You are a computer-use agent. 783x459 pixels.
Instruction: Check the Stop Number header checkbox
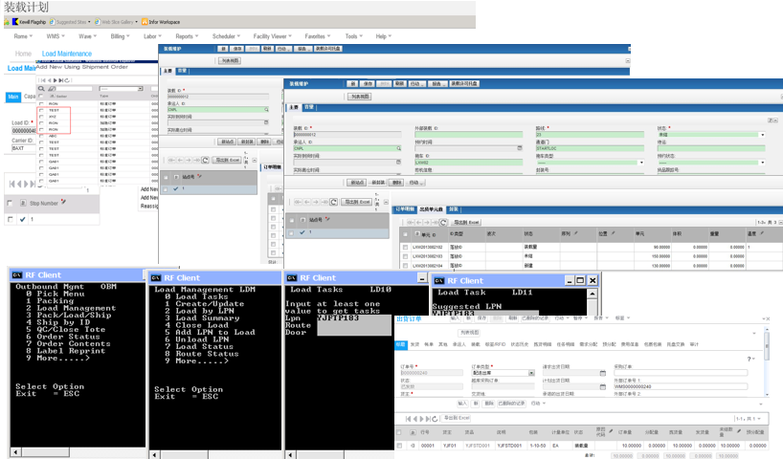click(x=11, y=203)
